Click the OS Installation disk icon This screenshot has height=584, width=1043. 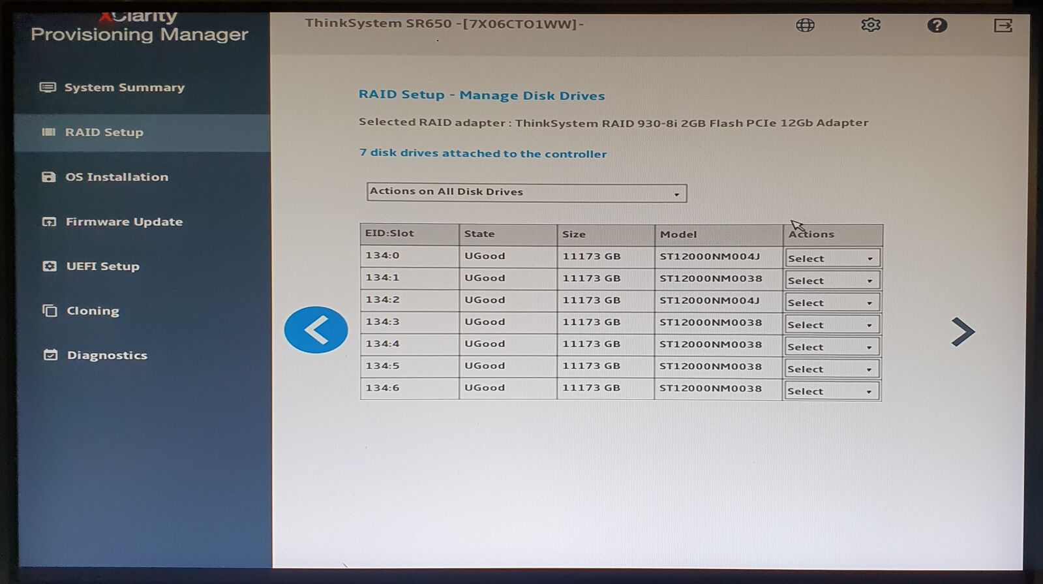tap(49, 177)
